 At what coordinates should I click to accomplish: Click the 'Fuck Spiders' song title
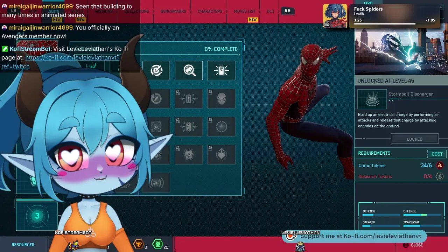pos(368,9)
